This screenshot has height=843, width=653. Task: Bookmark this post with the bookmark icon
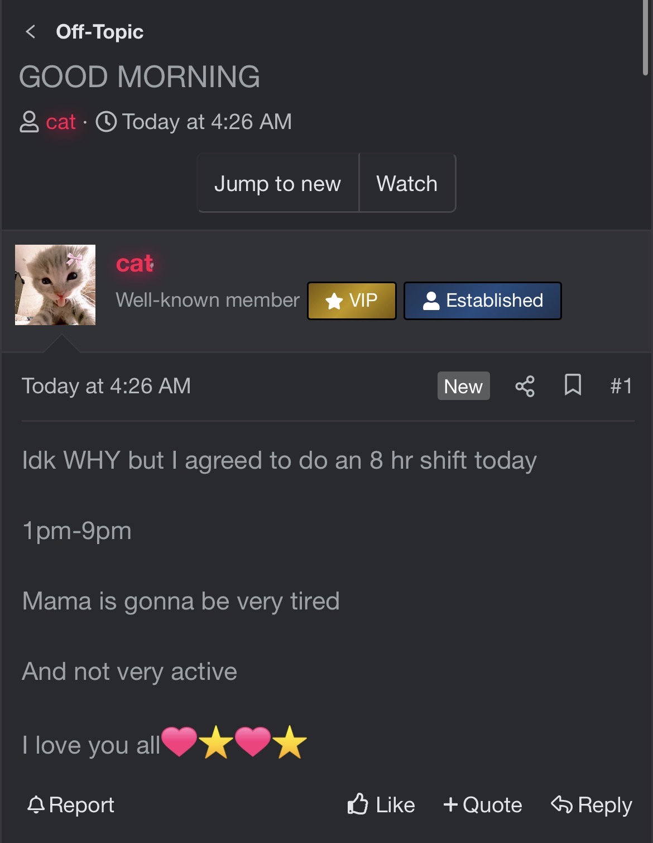coord(573,385)
